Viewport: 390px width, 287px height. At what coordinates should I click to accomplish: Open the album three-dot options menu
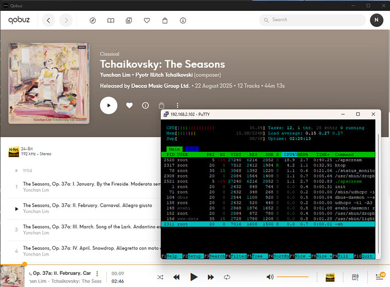coord(177,106)
